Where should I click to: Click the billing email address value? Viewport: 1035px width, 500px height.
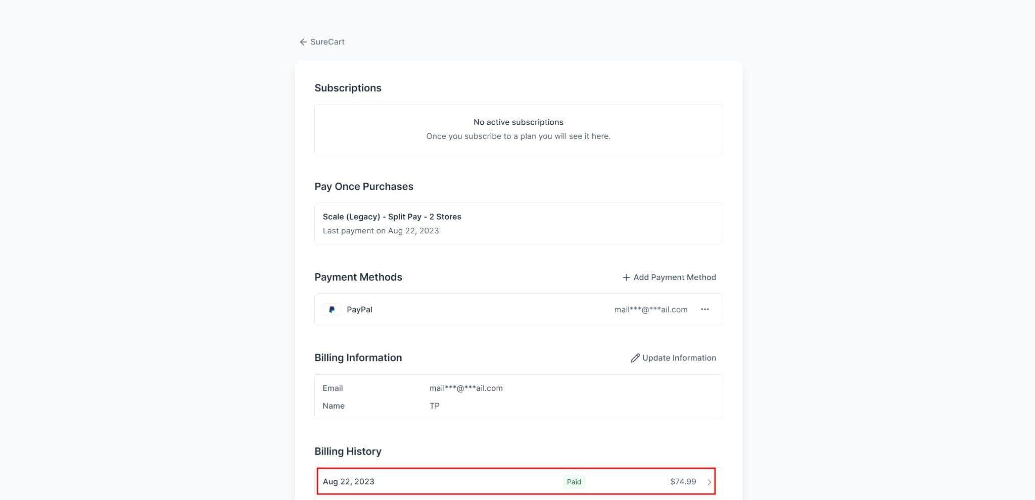pos(466,388)
